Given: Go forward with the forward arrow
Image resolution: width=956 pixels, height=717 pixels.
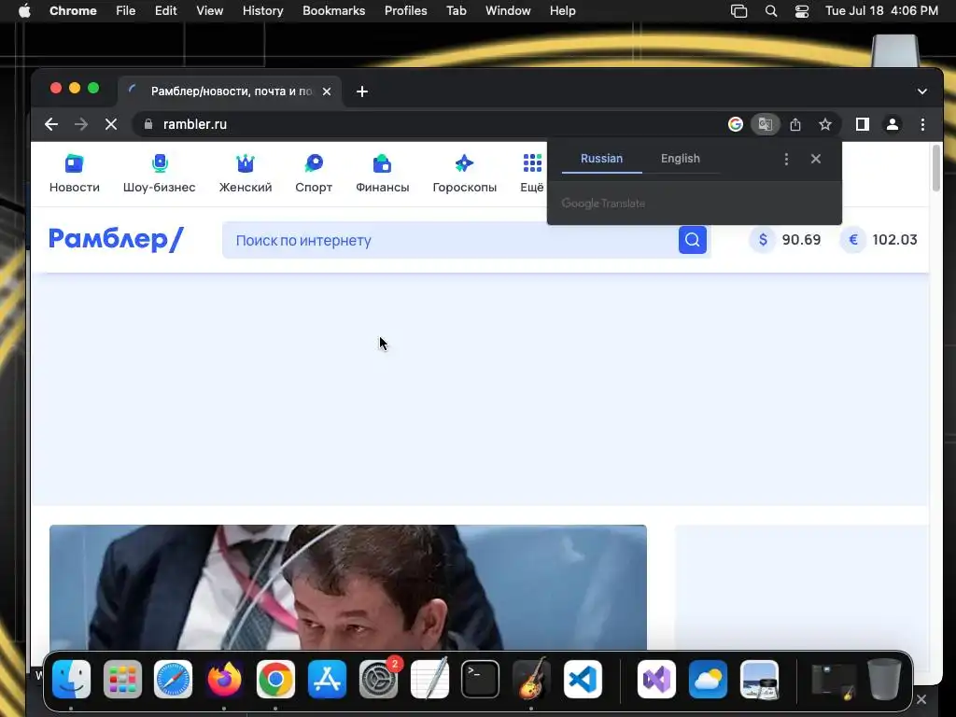Looking at the screenshot, I should (81, 124).
